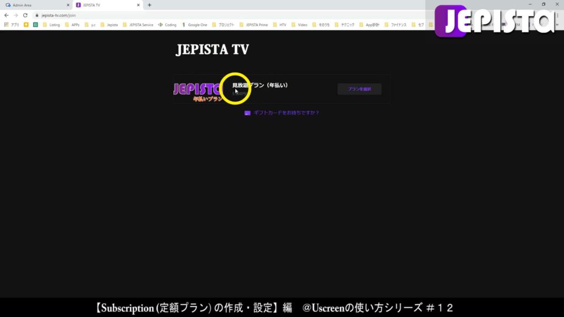Click the 見放題プラン（年払い） plan title
This screenshot has width=564, height=317.
pyautogui.click(x=260, y=85)
